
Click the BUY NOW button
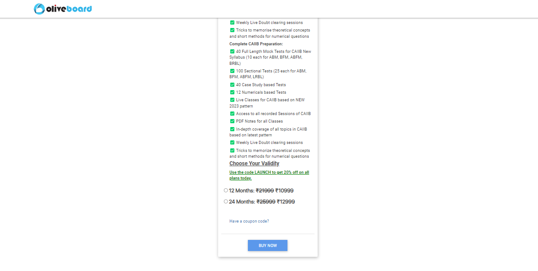point(267,246)
